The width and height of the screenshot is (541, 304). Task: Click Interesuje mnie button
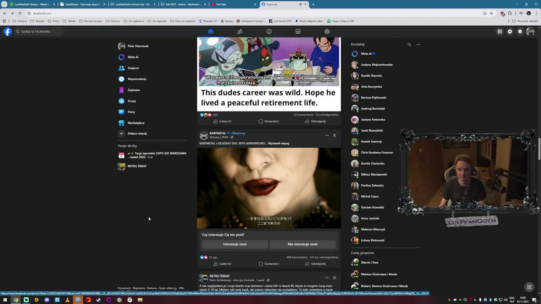coord(235,244)
